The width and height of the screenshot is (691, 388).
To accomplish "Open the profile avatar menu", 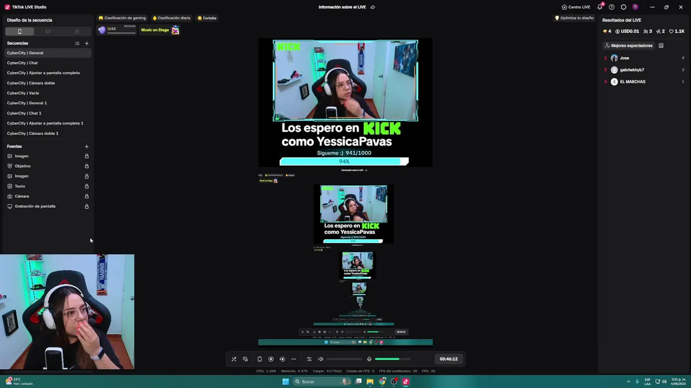I will (x=635, y=7).
